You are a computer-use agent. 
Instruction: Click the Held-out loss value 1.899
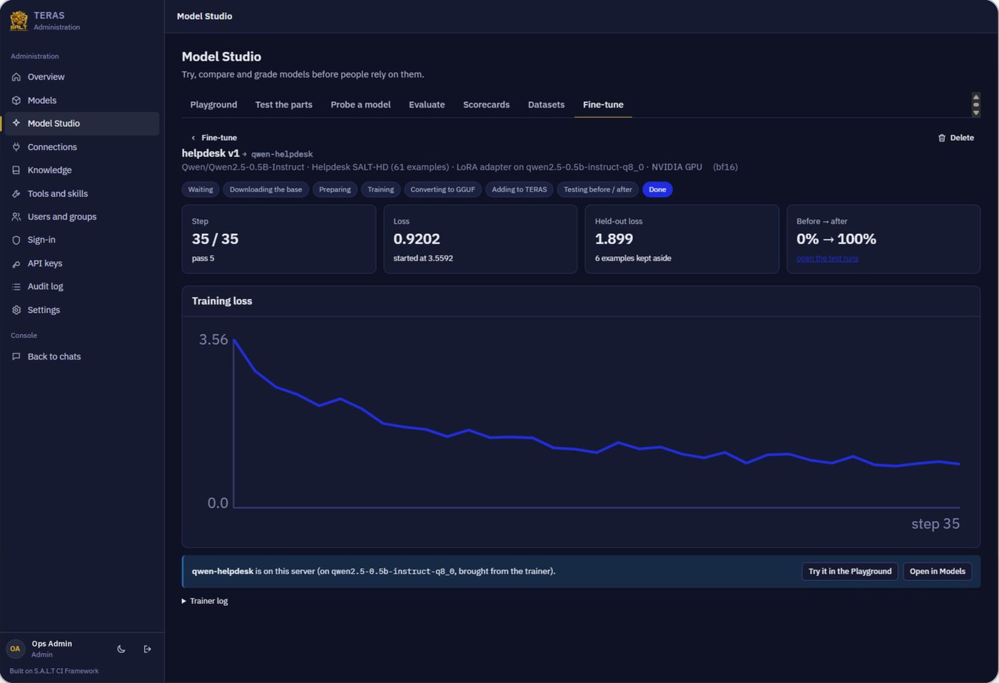tap(614, 240)
